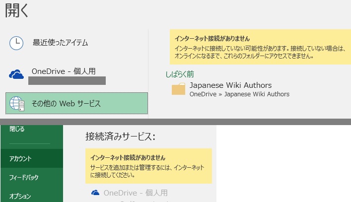351x202 pixels.
Task: Select その他の Web サービス
Action: point(76,103)
